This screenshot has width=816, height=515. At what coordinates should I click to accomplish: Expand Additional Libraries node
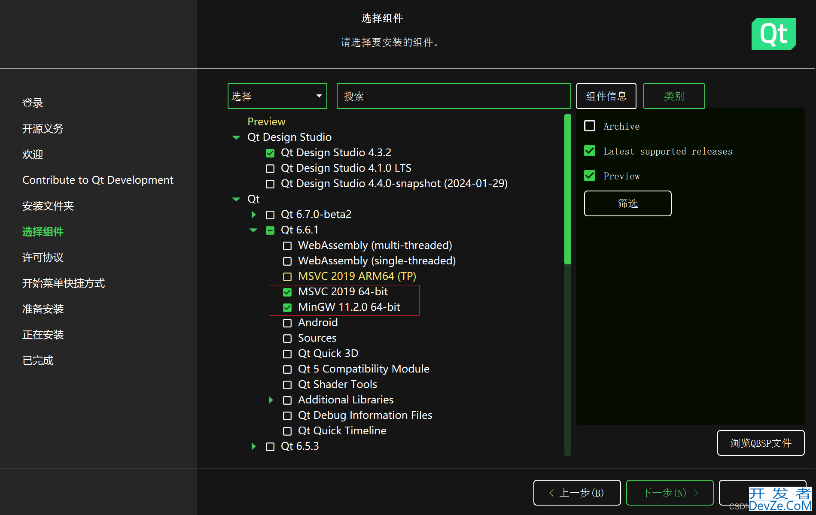271,400
